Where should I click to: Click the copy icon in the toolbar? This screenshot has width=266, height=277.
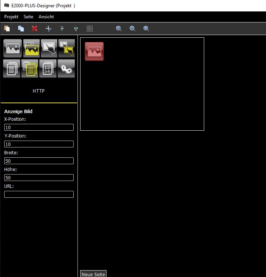coord(21,29)
